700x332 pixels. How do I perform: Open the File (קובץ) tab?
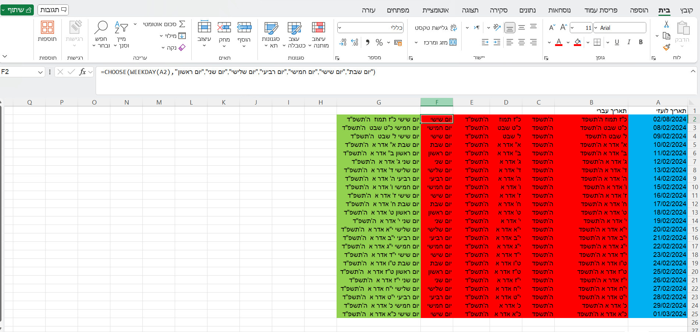click(x=686, y=10)
